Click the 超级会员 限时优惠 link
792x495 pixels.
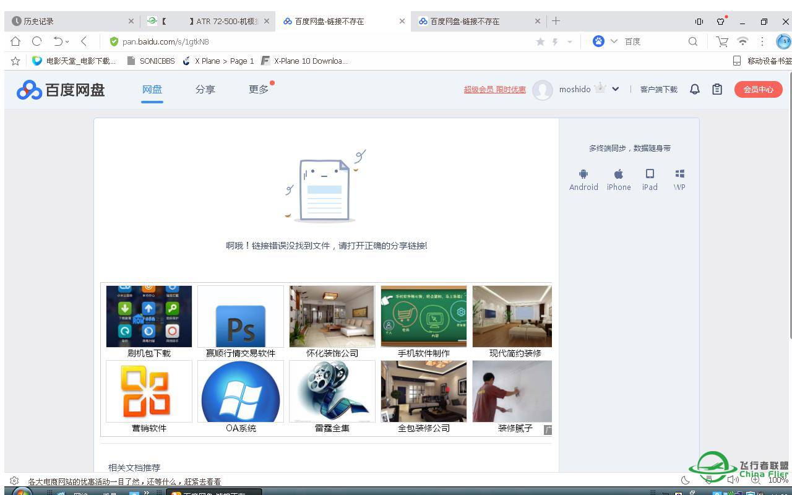click(x=494, y=89)
